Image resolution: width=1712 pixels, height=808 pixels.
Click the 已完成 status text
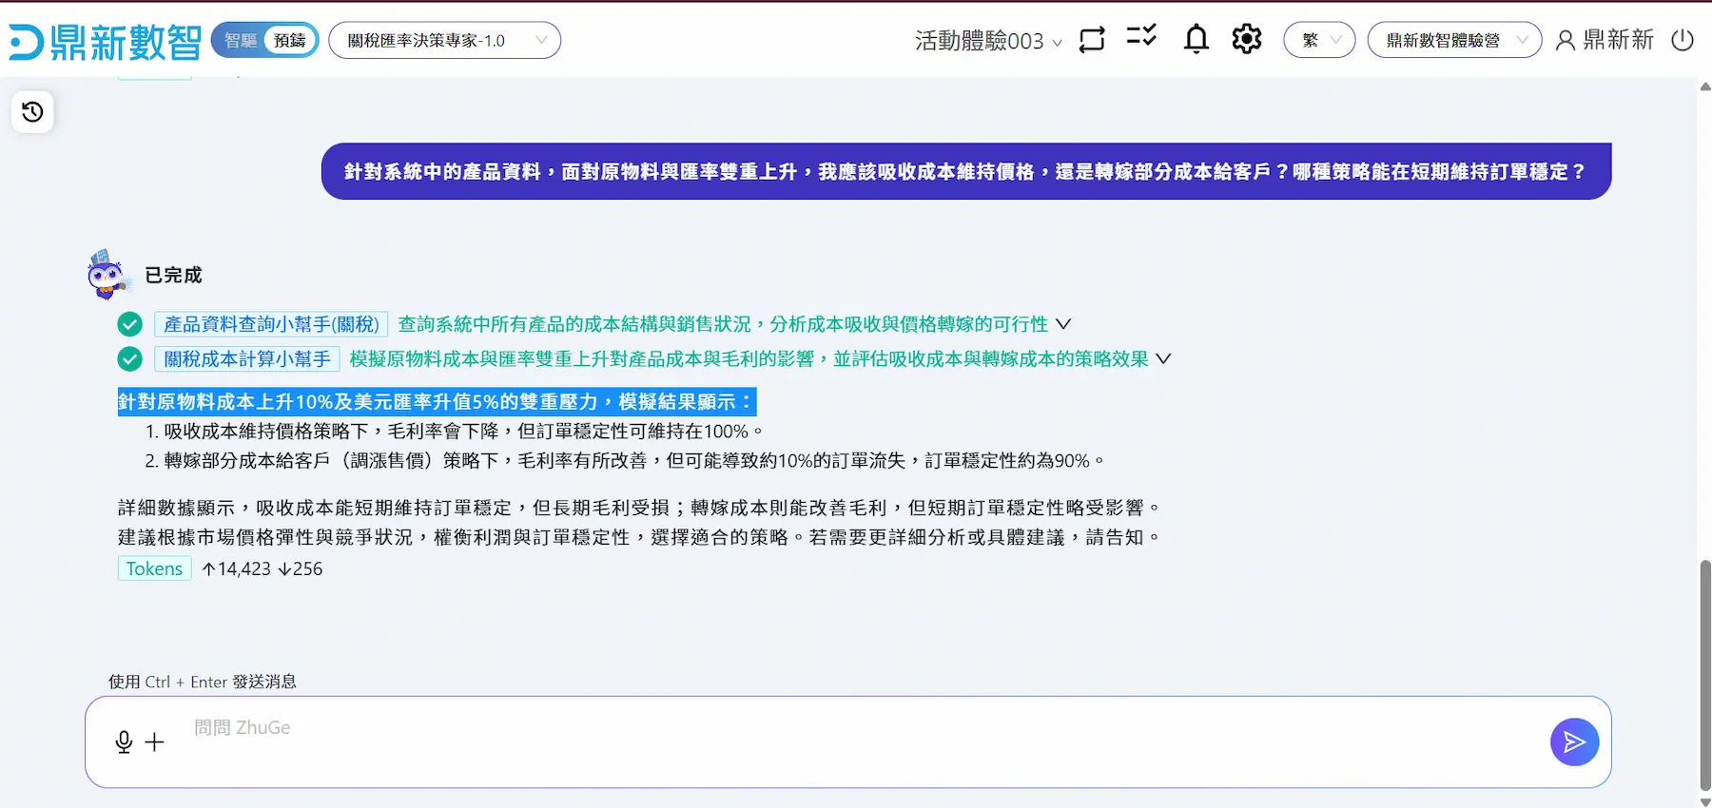[x=173, y=275]
